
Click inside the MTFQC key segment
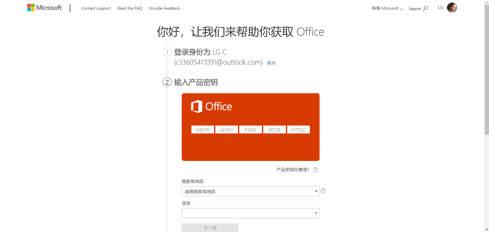tap(298, 129)
